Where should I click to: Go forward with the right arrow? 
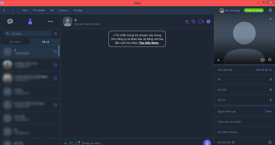[x=13, y=10]
